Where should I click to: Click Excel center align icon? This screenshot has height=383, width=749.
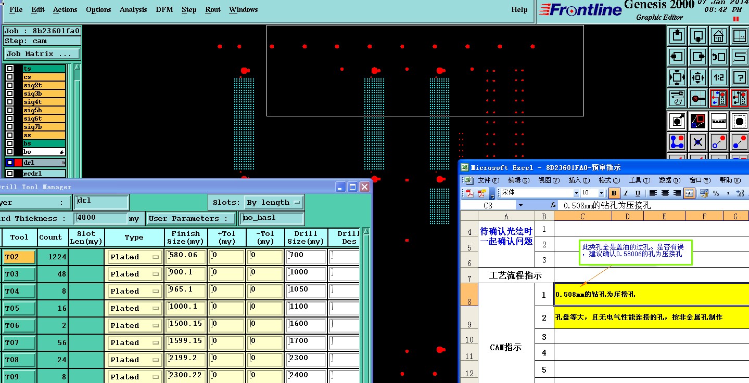665,193
